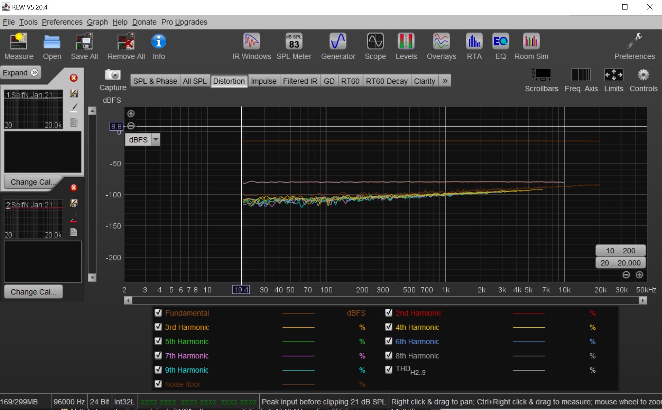Viewport: 662px width, 410px height.
Task: Click the horizontal graph scrollbar track
Action: tap(385, 300)
